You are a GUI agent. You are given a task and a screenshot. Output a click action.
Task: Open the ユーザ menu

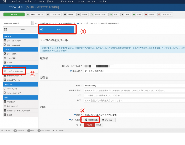tap(27, 1)
